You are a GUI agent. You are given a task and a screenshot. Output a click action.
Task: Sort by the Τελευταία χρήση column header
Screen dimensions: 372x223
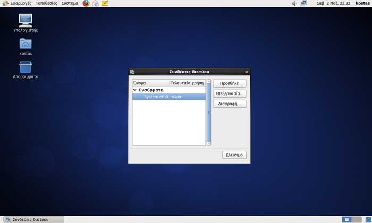tap(187, 83)
